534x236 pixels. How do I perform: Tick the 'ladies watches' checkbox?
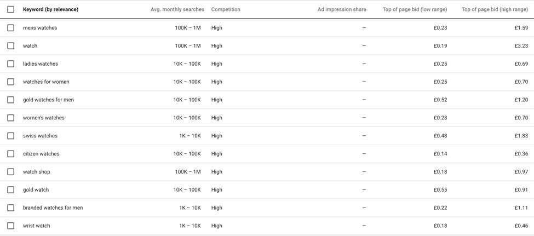tap(10, 64)
